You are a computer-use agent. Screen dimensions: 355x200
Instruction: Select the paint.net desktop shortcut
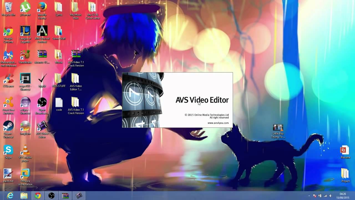8,176
